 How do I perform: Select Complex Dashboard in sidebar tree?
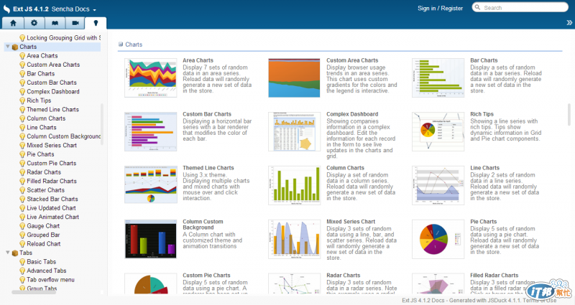coord(53,92)
